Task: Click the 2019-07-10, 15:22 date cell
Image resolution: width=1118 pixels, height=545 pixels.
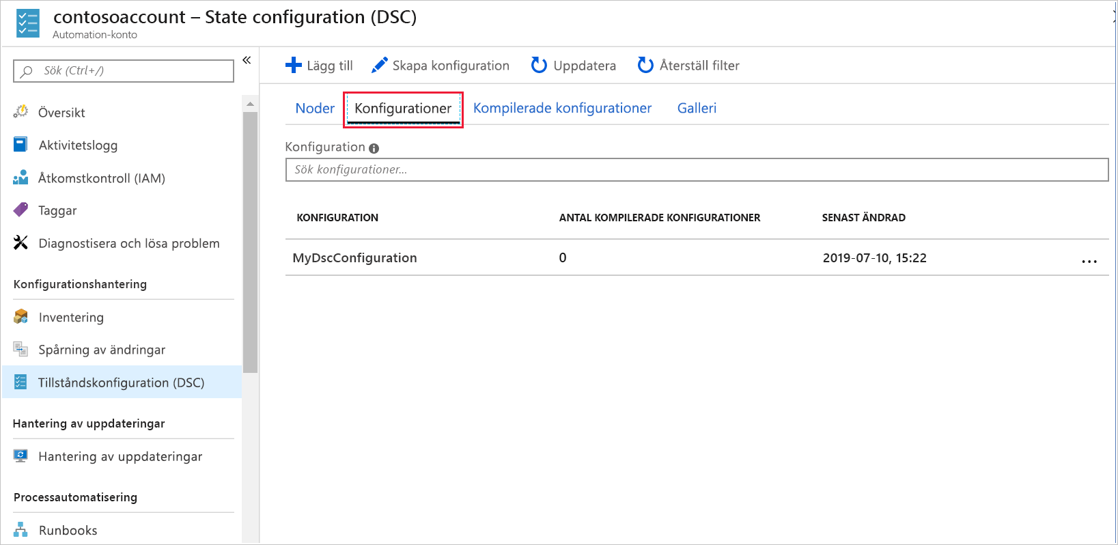Action: tap(874, 257)
